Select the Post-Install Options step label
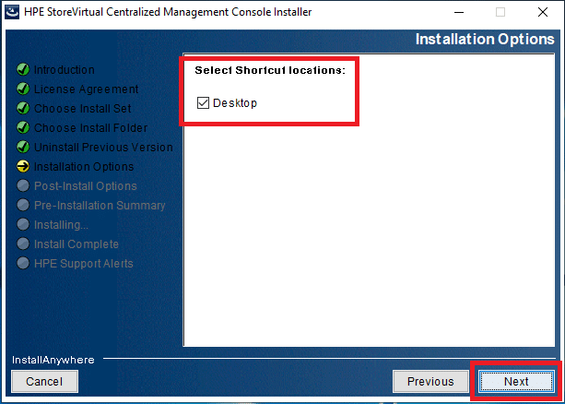The width and height of the screenshot is (565, 404). tap(86, 186)
